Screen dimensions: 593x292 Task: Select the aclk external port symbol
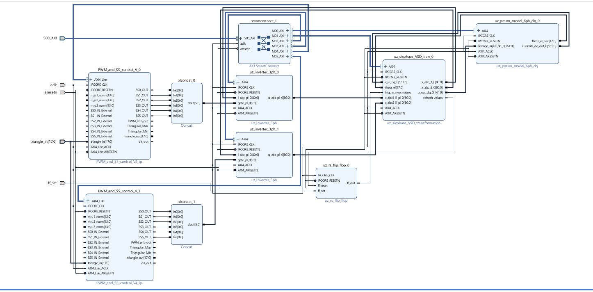pos(62,85)
